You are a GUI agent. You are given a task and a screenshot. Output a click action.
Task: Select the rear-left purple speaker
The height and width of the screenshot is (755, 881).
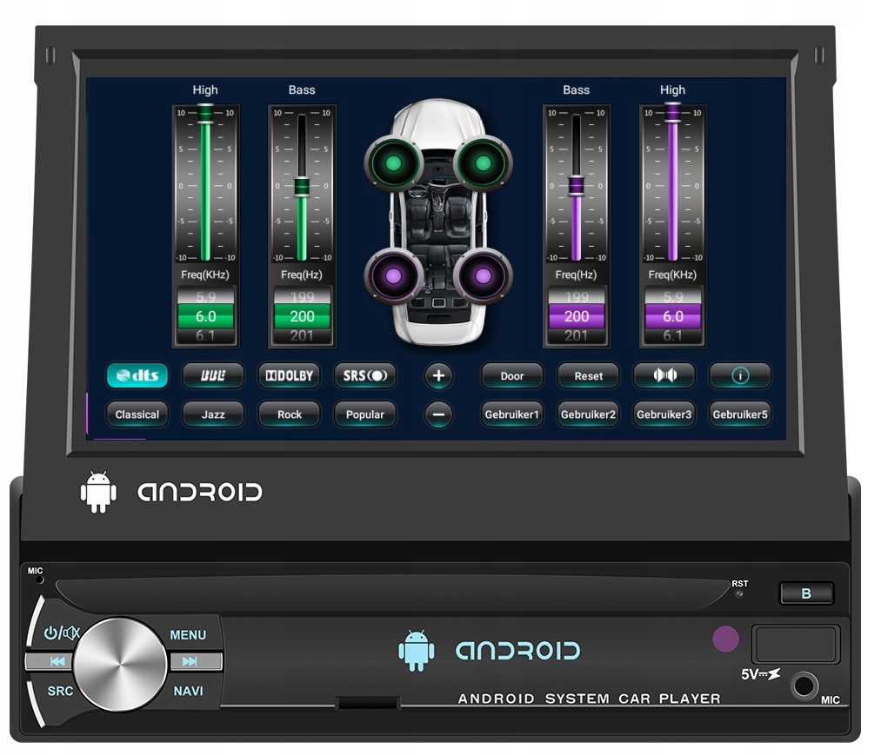click(393, 275)
